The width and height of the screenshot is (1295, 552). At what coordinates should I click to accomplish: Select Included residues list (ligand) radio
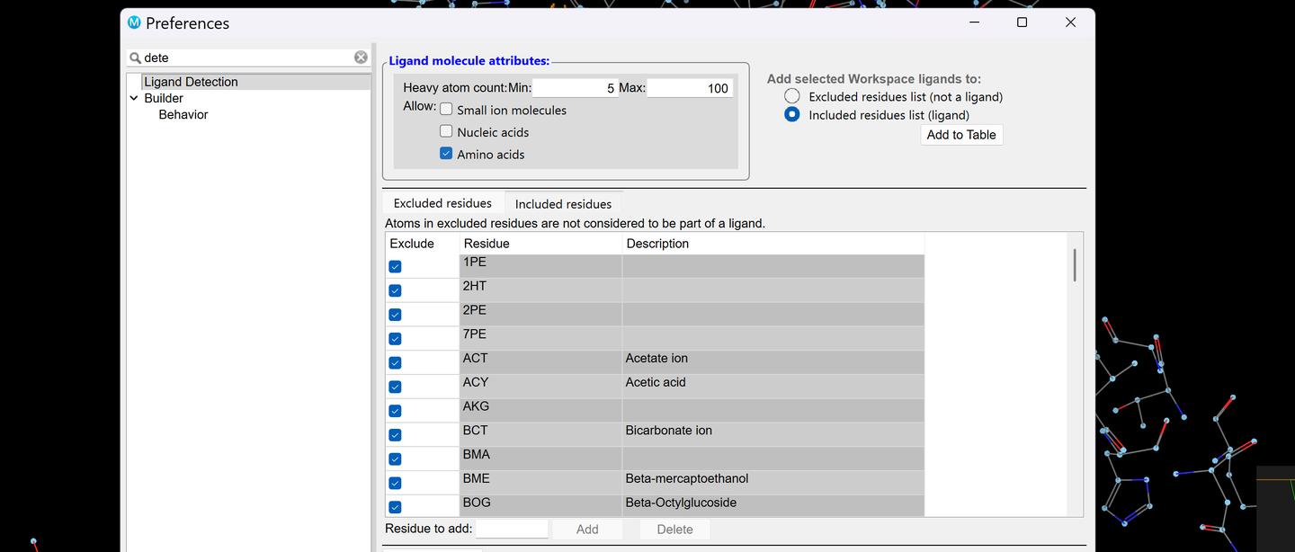click(791, 114)
